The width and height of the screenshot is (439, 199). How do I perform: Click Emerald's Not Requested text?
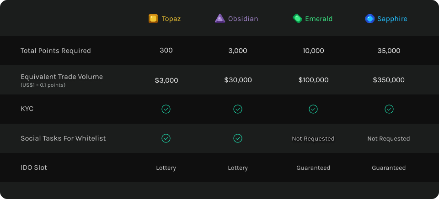pyautogui.click(x=313, y=139)
